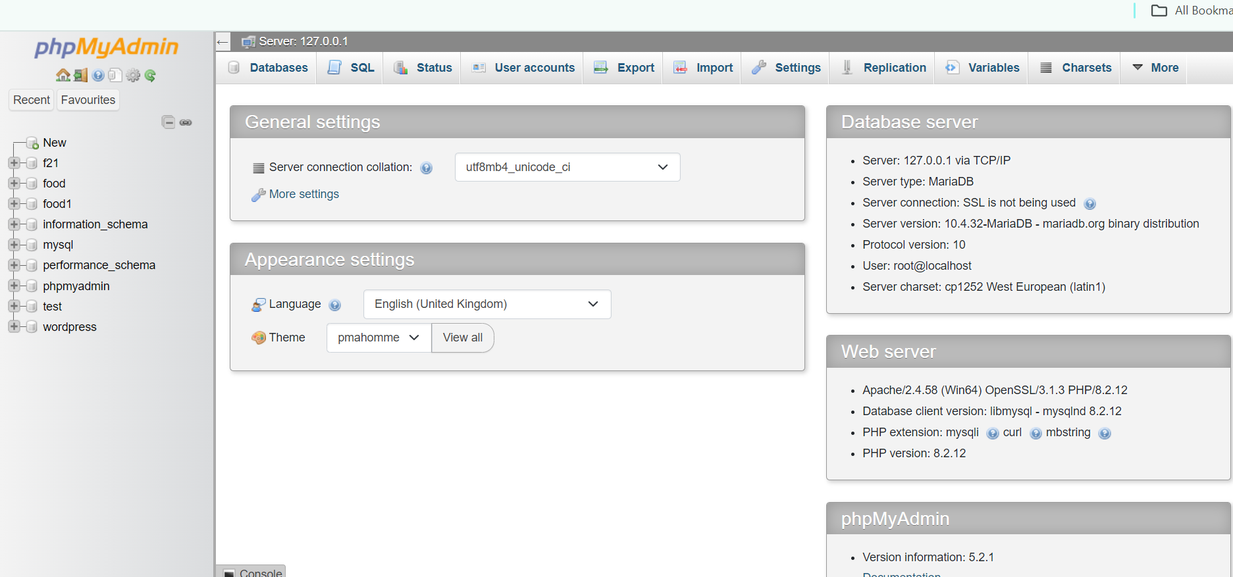1233x577 pixels.
Task: Expand the f21 database node
Action: point(14,163)
